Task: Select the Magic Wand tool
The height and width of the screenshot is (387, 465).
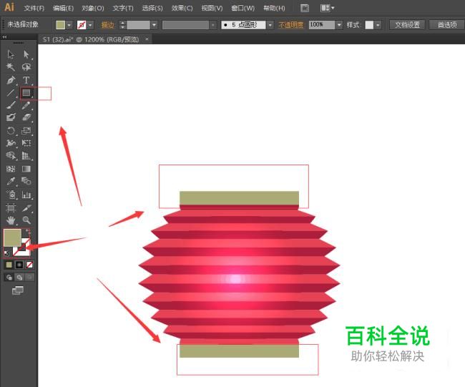Action: click(11, 67)
